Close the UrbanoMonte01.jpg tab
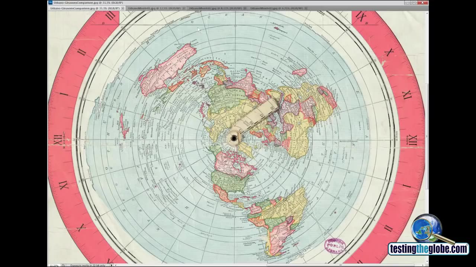The width and height of the screenshot is (476, 267). 184,8
